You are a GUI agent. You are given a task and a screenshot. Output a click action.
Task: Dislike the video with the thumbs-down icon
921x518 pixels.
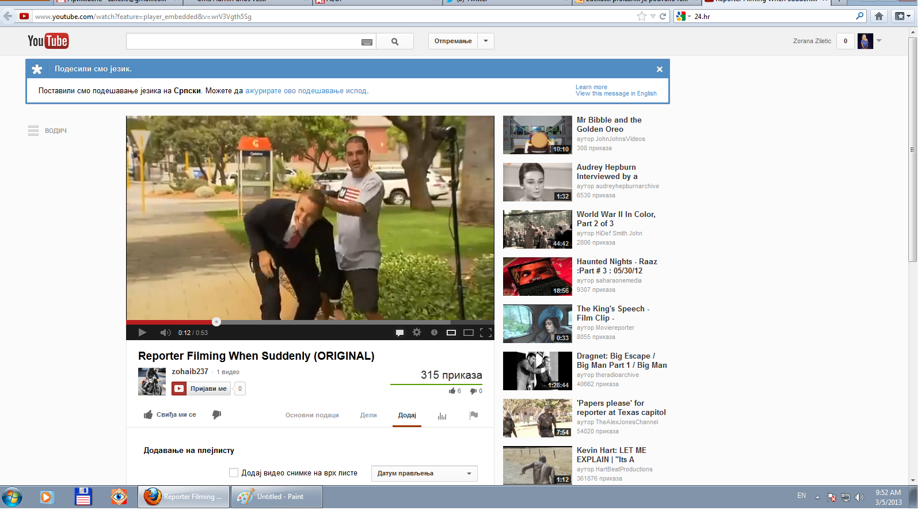pyautogui.click(x=217, y=415)
